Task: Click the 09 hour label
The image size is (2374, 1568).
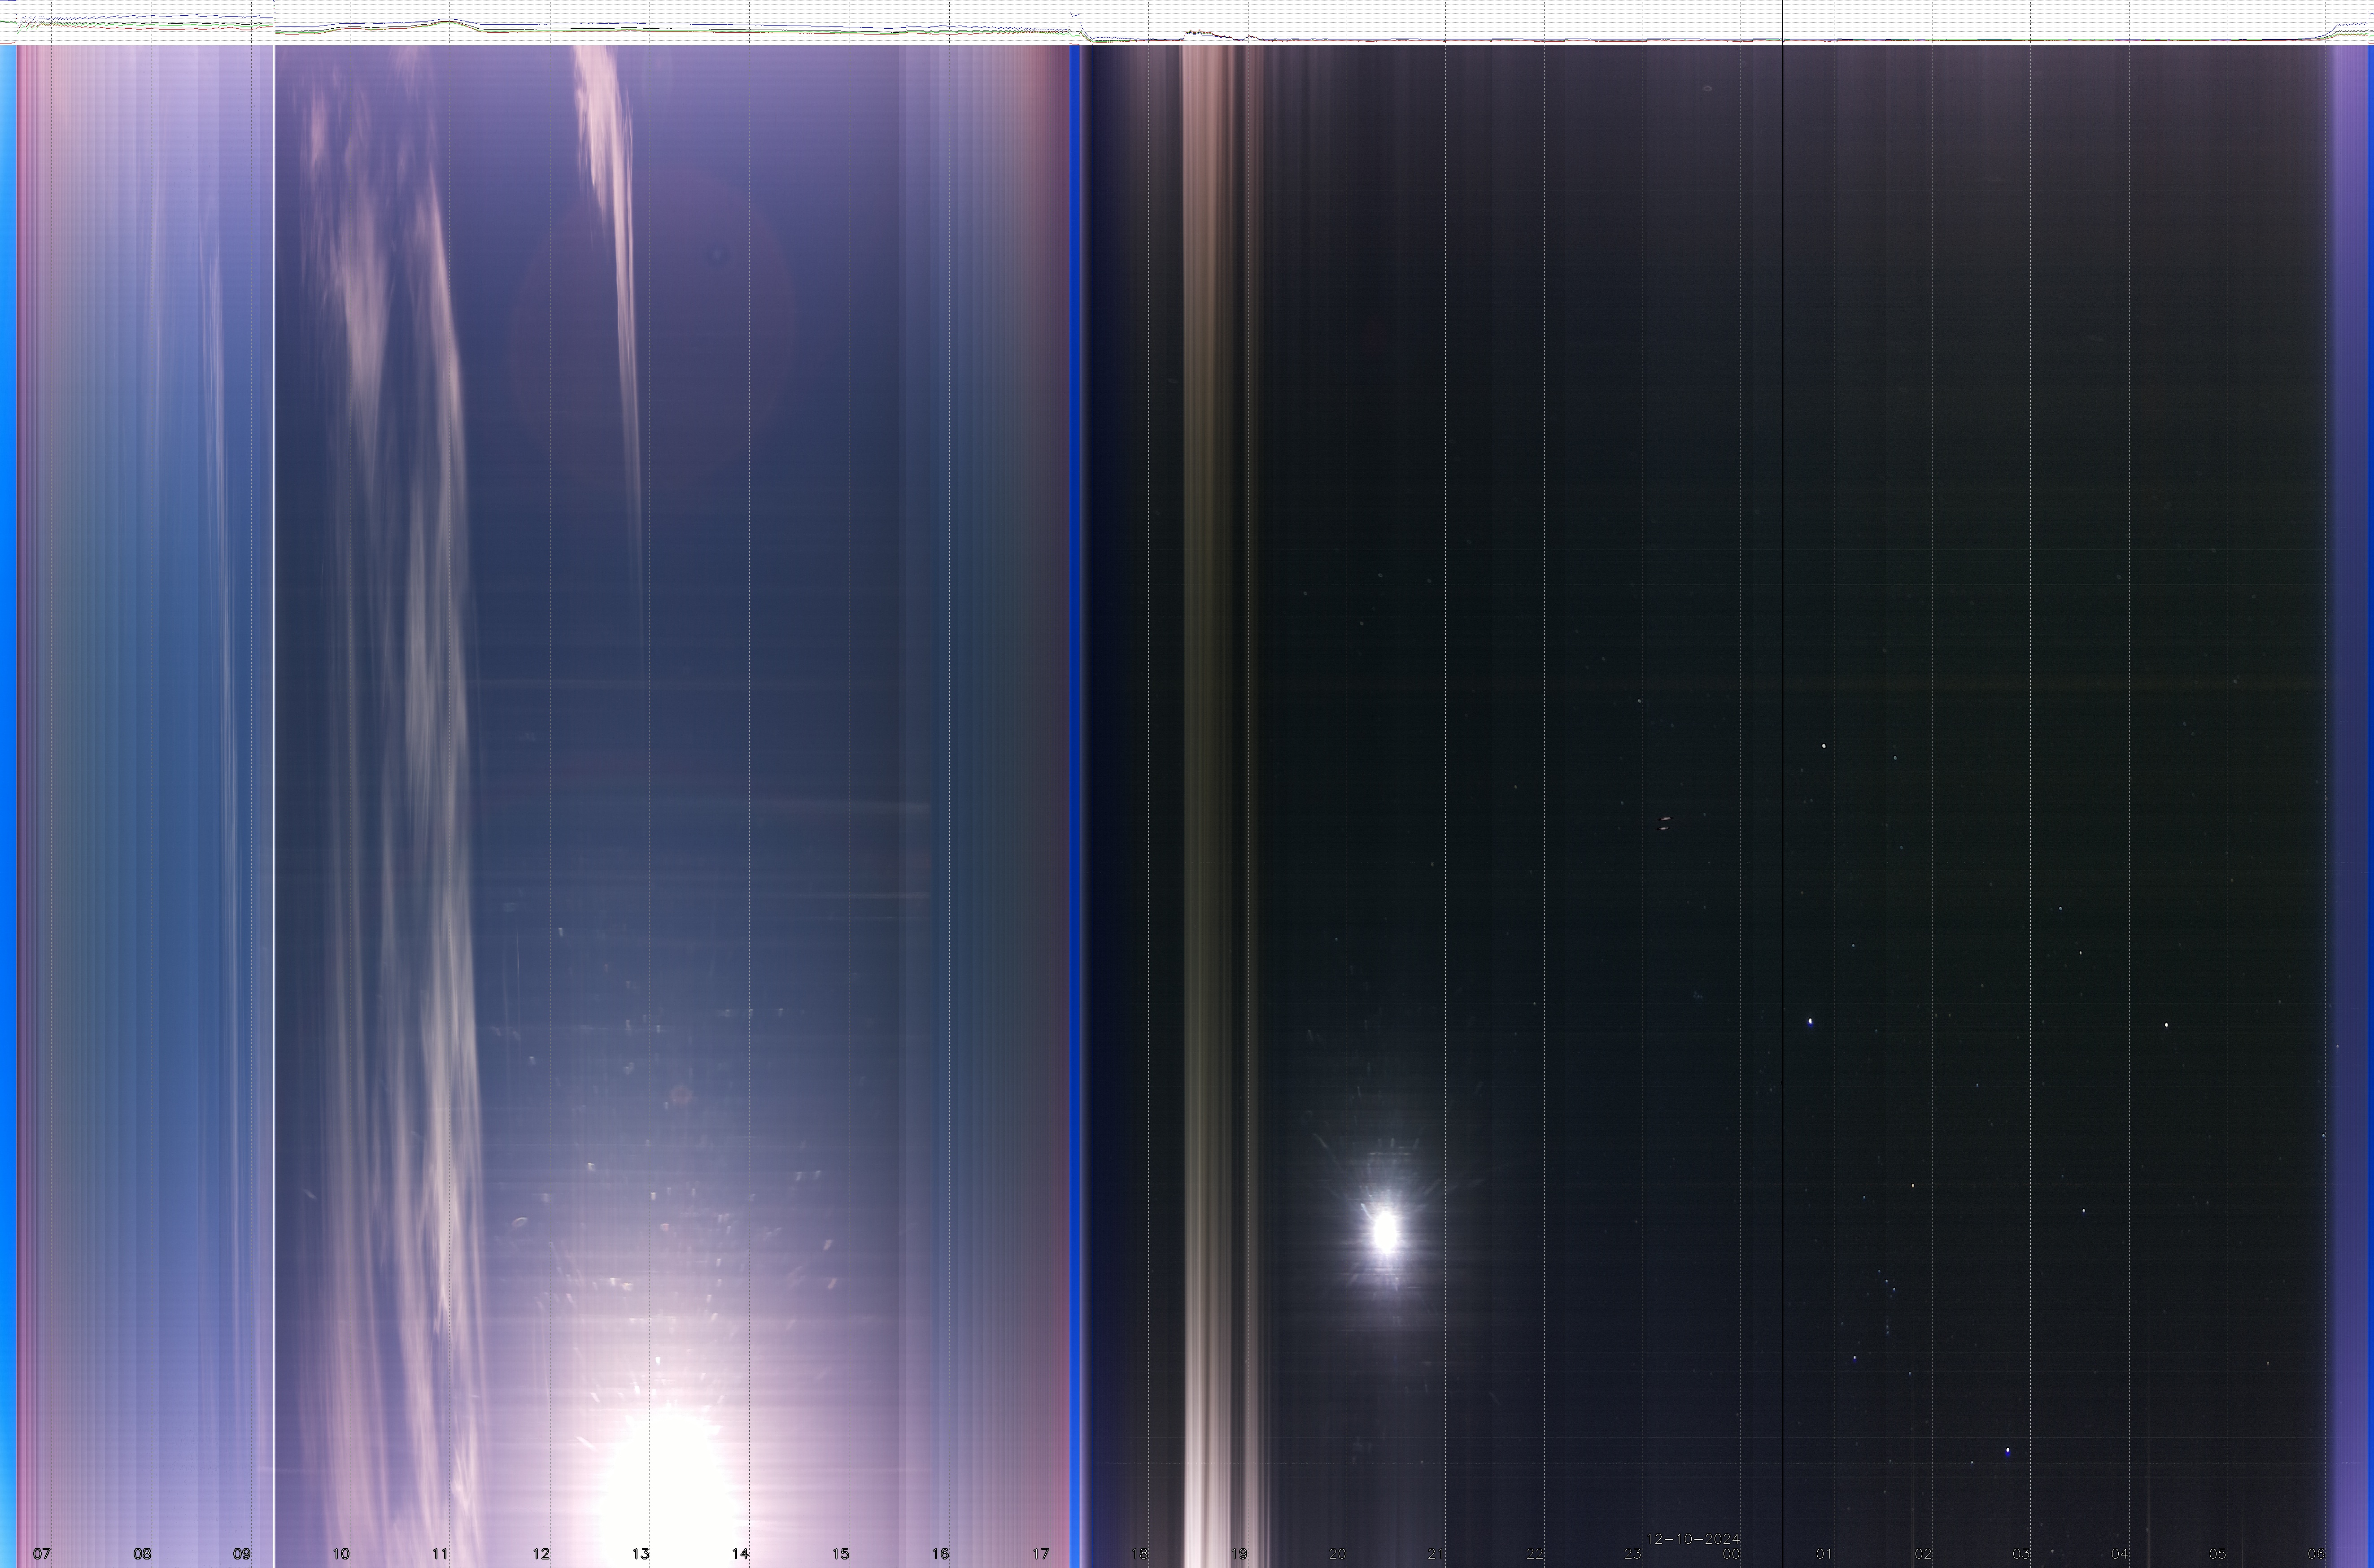Action: pos(242,1554)
